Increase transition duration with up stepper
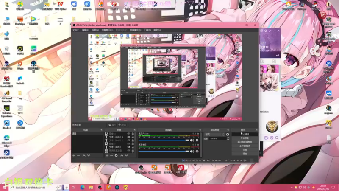 click(228, 138)
